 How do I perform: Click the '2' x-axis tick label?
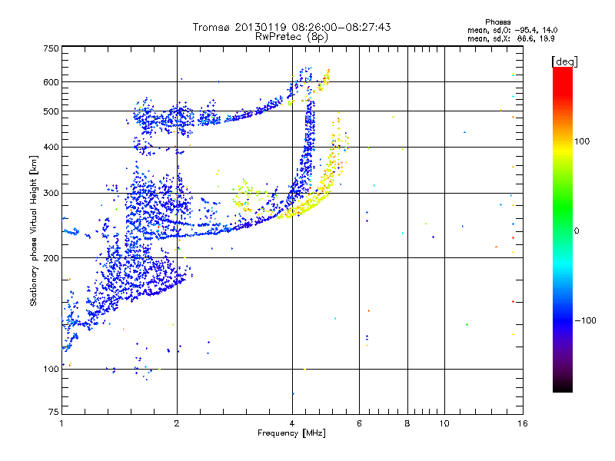(x=177, y=423)
